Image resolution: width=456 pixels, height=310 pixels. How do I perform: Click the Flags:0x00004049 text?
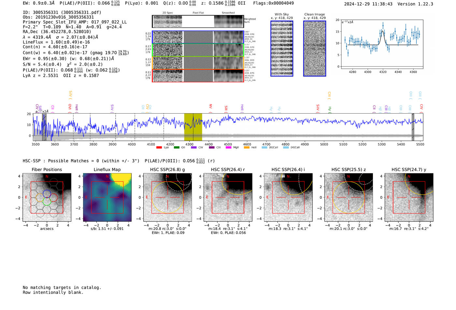click(273, 3)
